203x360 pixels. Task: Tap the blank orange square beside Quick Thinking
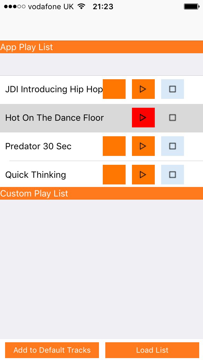tap(114, 175)
